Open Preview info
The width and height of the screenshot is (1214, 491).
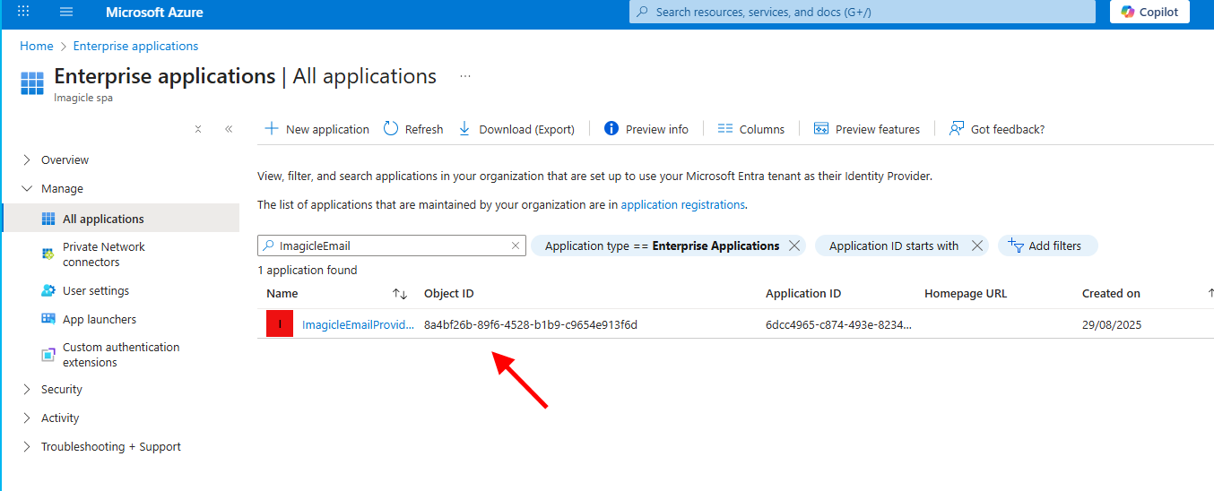tap(646, 129)
